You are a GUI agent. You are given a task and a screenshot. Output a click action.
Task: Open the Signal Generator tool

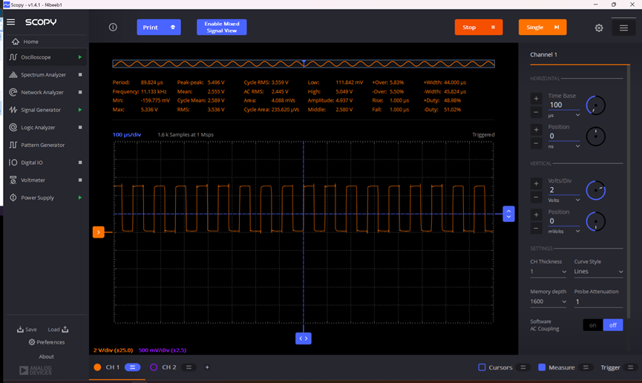click(x=41, y=110)
